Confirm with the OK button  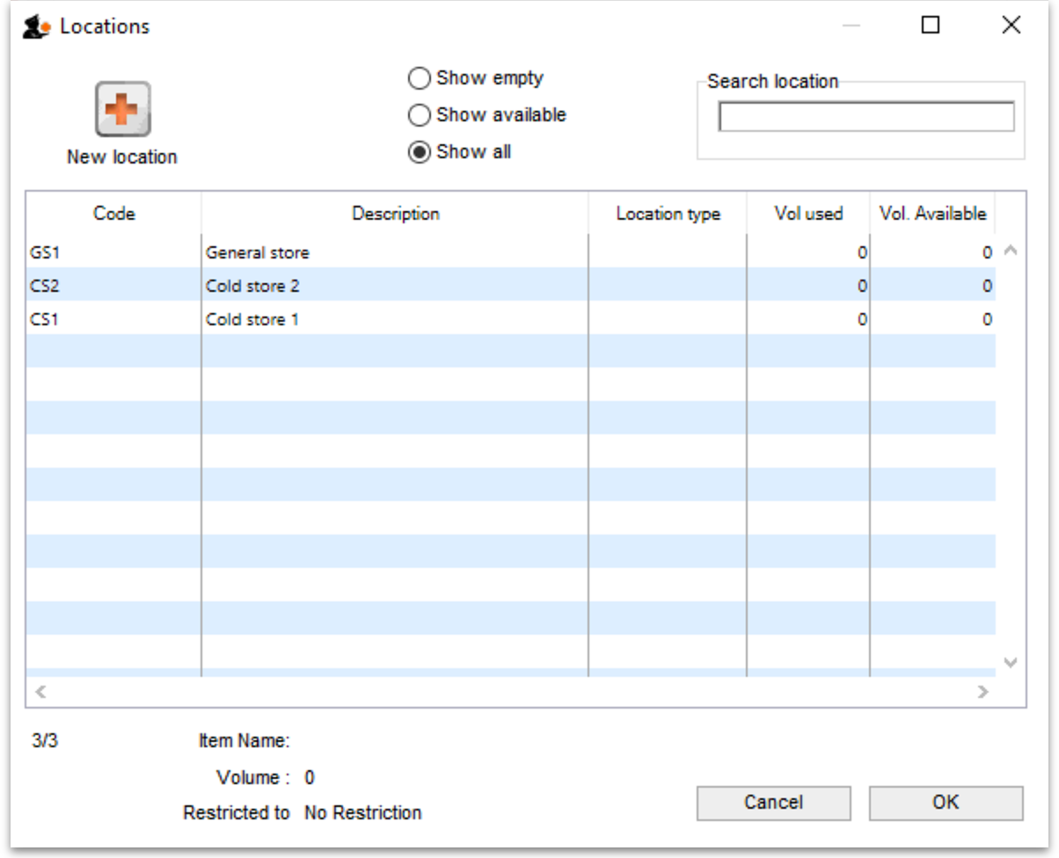pyautogui.click(x=946, y=803)
